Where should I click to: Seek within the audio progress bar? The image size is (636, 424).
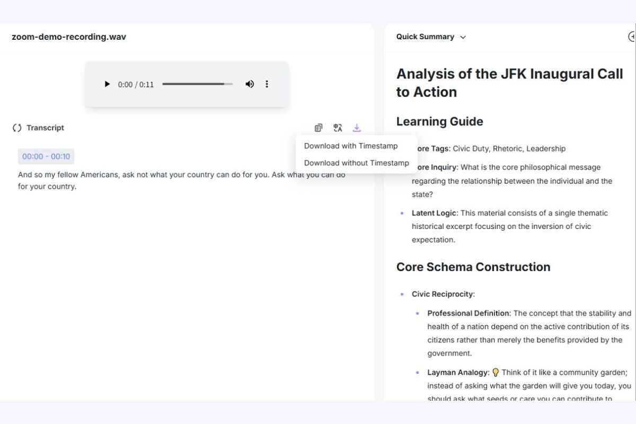(x=197, y=84)
